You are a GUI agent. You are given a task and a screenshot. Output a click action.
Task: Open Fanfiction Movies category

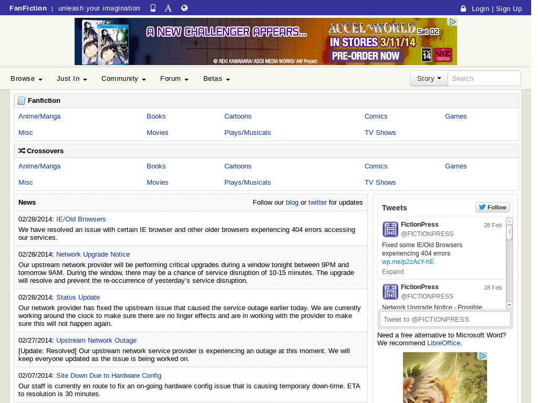(x=158, y=133)
